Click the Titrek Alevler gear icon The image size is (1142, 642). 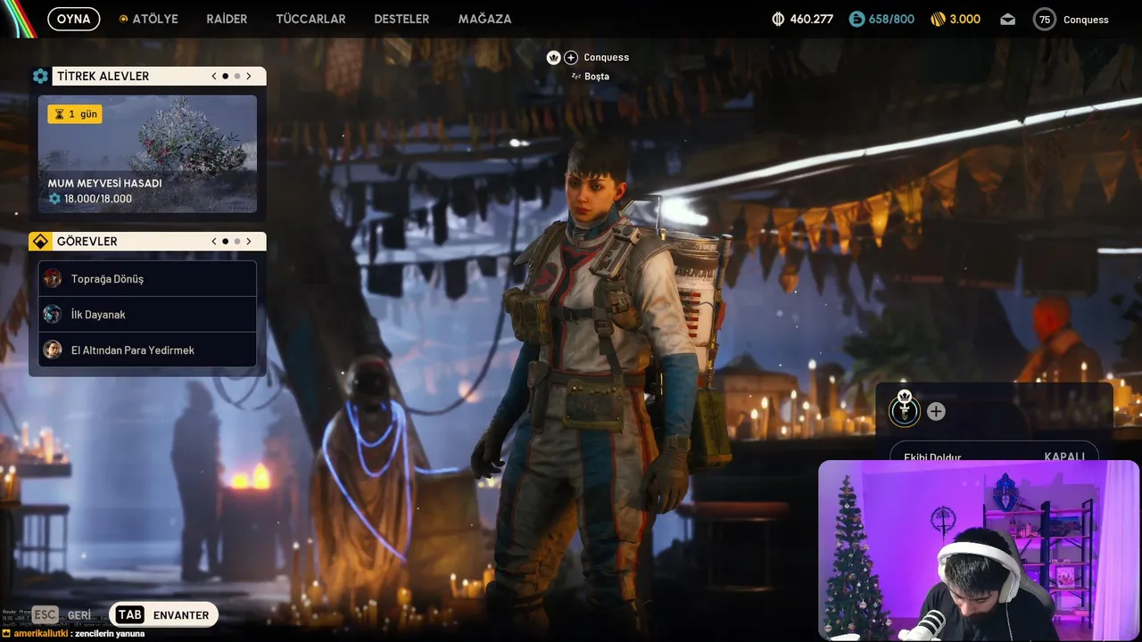coord(40,76)
